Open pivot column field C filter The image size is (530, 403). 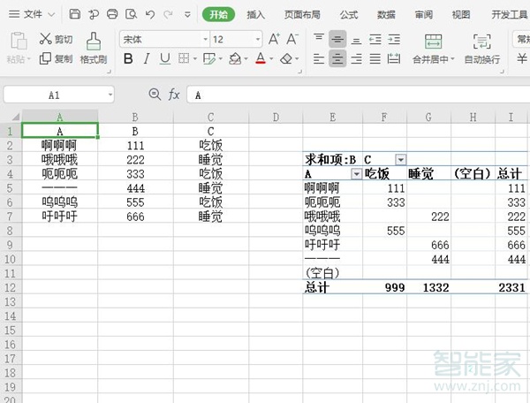pos(401,159)
